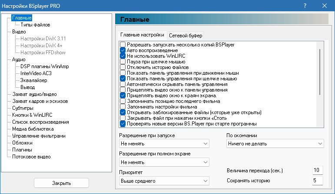Viewport: 335px width, 194px height.
Task: Toggle Показать панель управления при щелчке мышью
Action: point(123,79)
